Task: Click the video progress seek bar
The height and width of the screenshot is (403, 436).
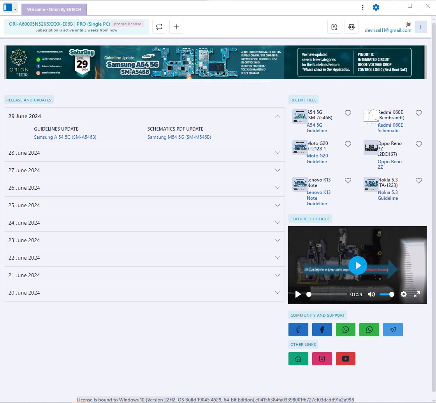Action: tap(327, 295)
